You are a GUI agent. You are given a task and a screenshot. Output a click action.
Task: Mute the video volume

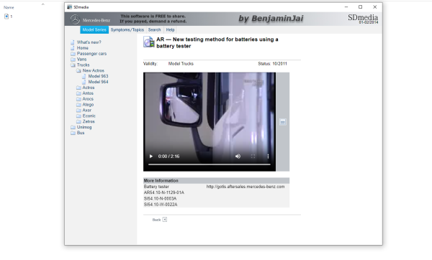tap(238, 156)
